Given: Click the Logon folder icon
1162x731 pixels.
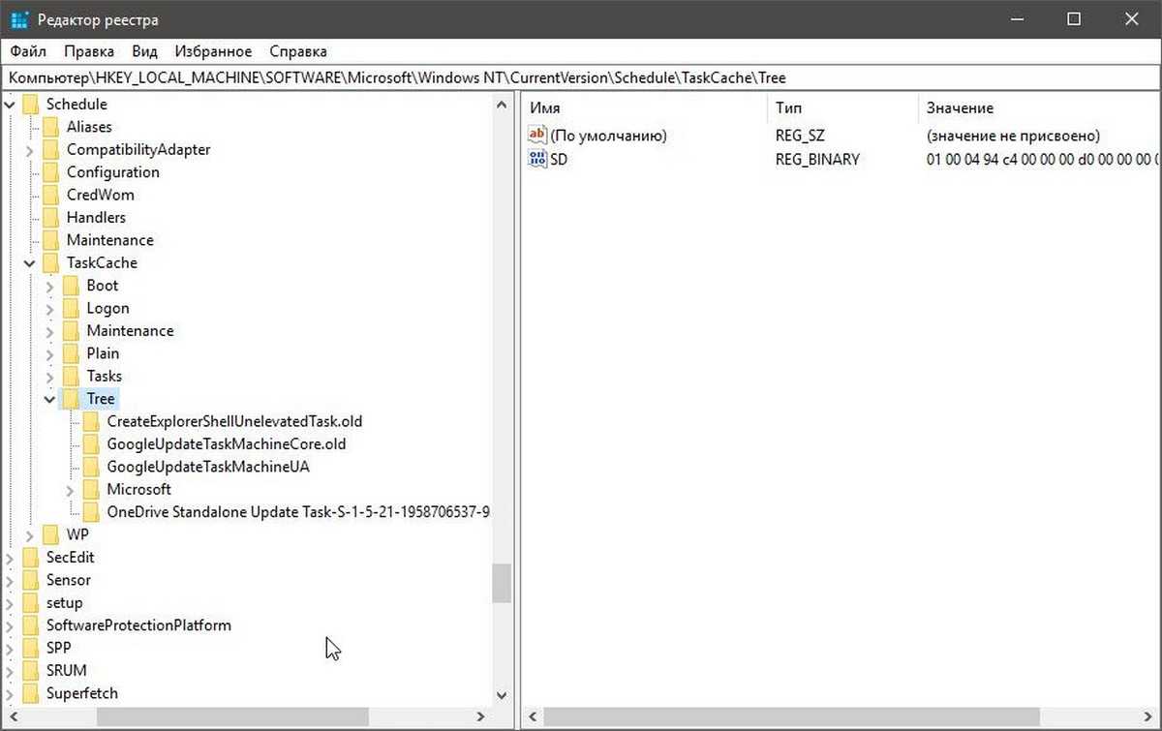Looking at the screenshot, I should [x=71, y=308].
